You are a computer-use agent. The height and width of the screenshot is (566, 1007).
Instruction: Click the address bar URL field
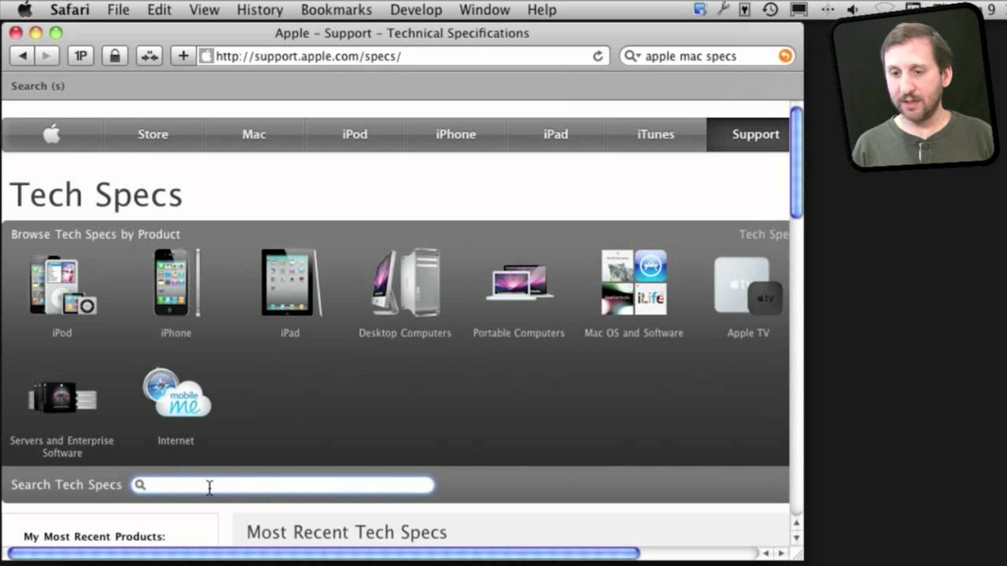tap(401, 56)
